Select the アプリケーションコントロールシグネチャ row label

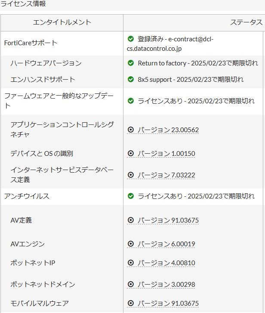point(62,130)
